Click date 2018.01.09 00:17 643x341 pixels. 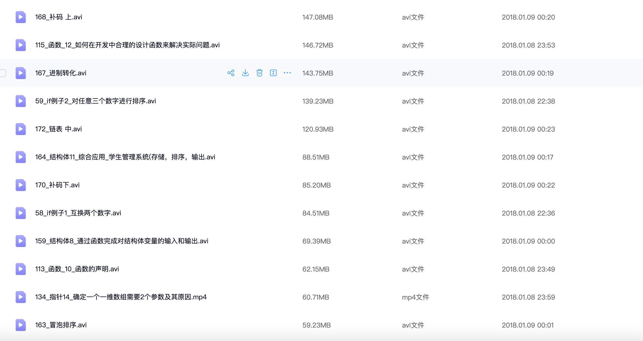(x=528, y=157)
